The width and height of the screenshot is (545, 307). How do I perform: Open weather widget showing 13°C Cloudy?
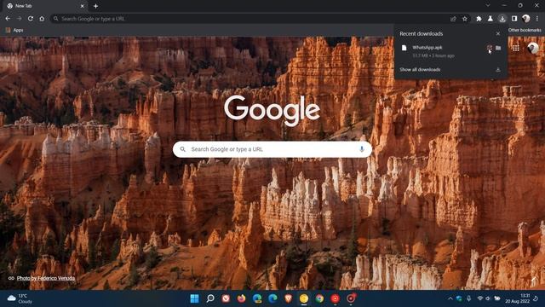point(20,298)
